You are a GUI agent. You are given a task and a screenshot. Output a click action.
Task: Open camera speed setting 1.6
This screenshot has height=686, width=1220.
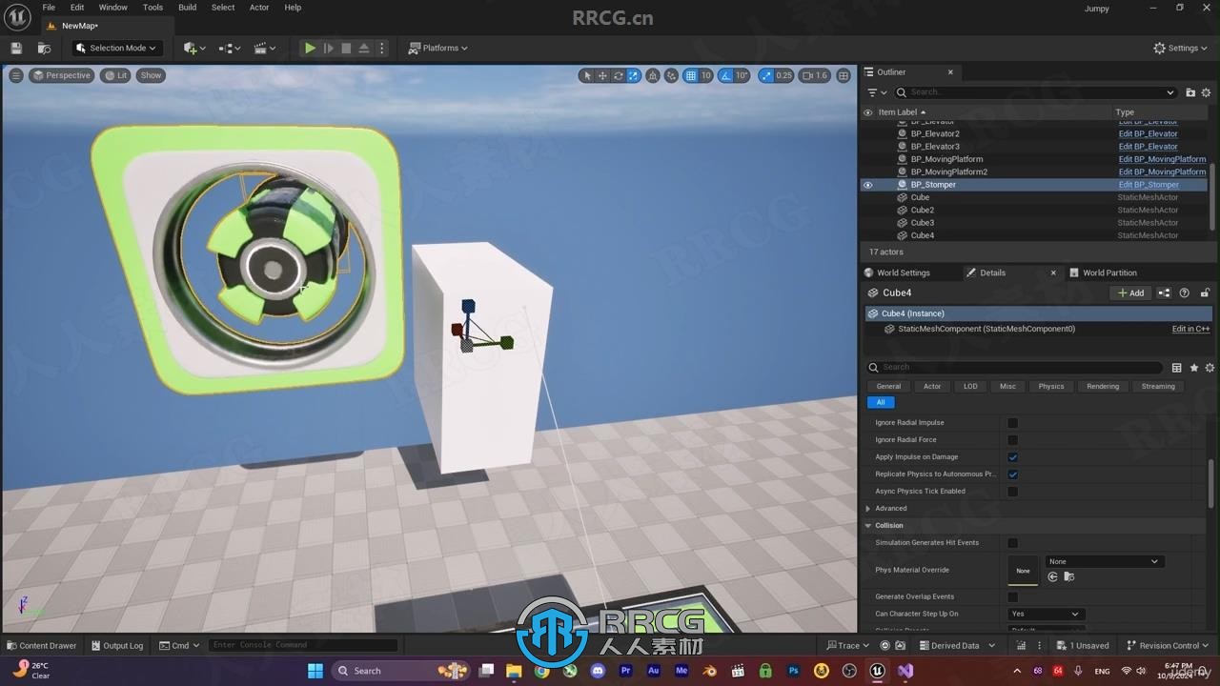pos(815,75)
